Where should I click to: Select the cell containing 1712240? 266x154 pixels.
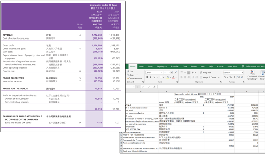pyautogui.click(x=219, y=105)
